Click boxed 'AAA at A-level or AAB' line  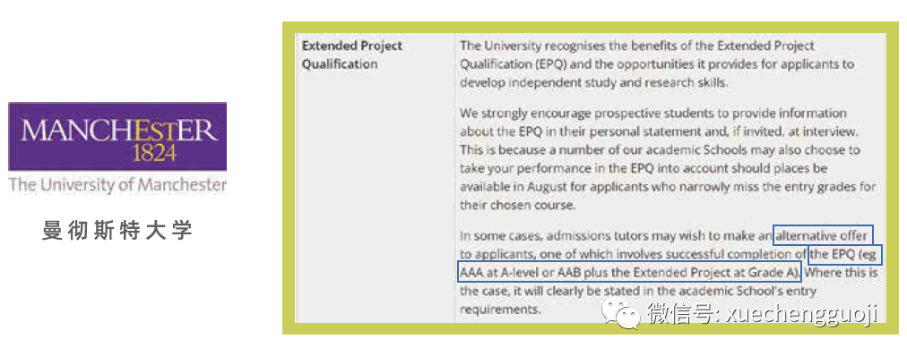(x=629, y=272)
